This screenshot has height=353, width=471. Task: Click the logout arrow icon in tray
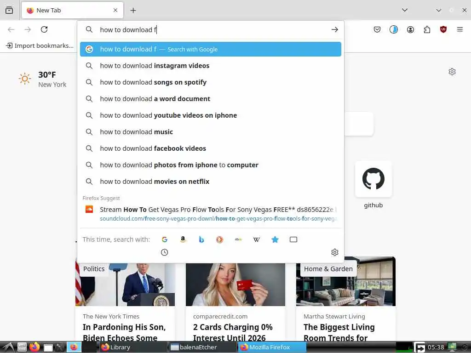419,347
